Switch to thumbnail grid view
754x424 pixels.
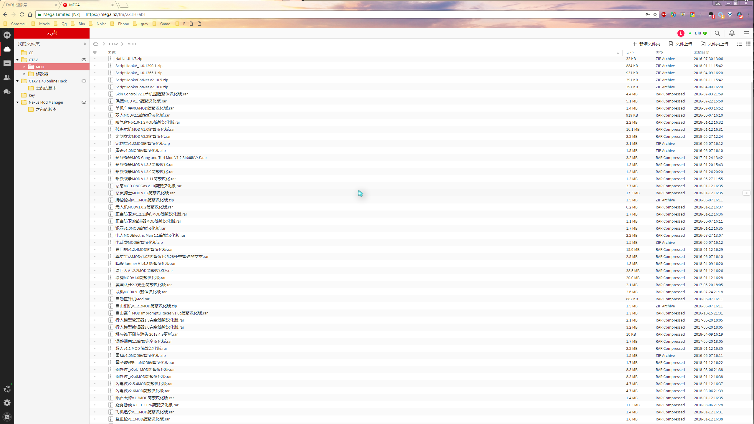tap(748, 44)
